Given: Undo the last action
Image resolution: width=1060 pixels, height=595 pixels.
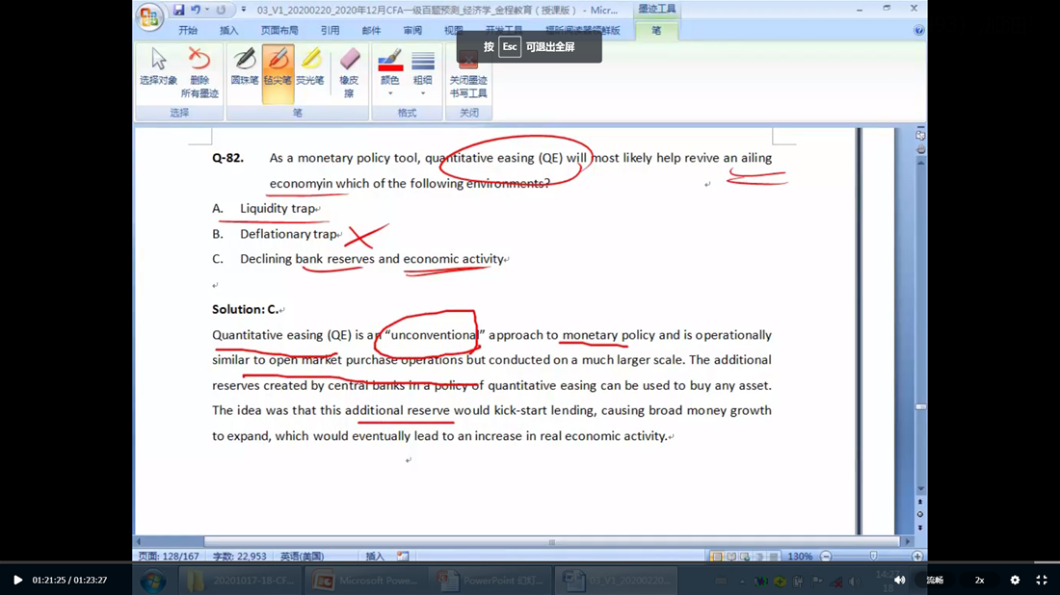Looking at the screenshot, I should [x=196, y=10].
